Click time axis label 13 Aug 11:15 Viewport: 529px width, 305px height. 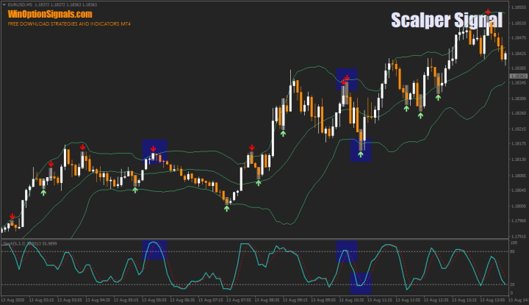click(x=381, y=300)
